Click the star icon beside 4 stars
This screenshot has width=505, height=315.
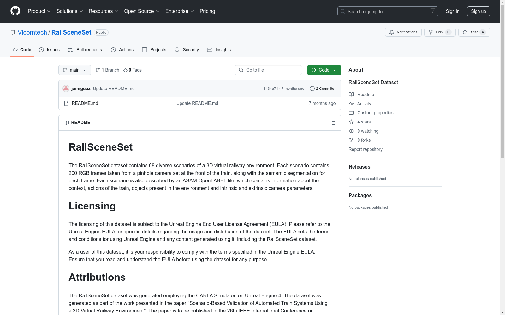(x=351, y=122)
